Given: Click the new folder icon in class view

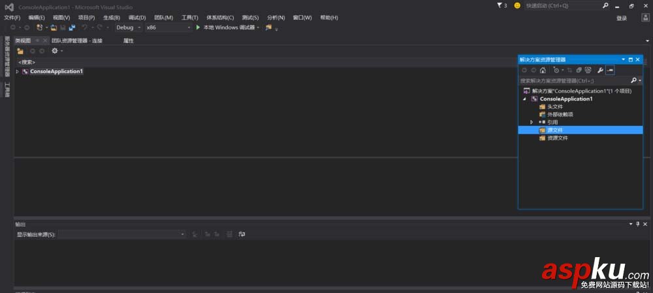Looking at the screenshot, I should pos(20,51).
